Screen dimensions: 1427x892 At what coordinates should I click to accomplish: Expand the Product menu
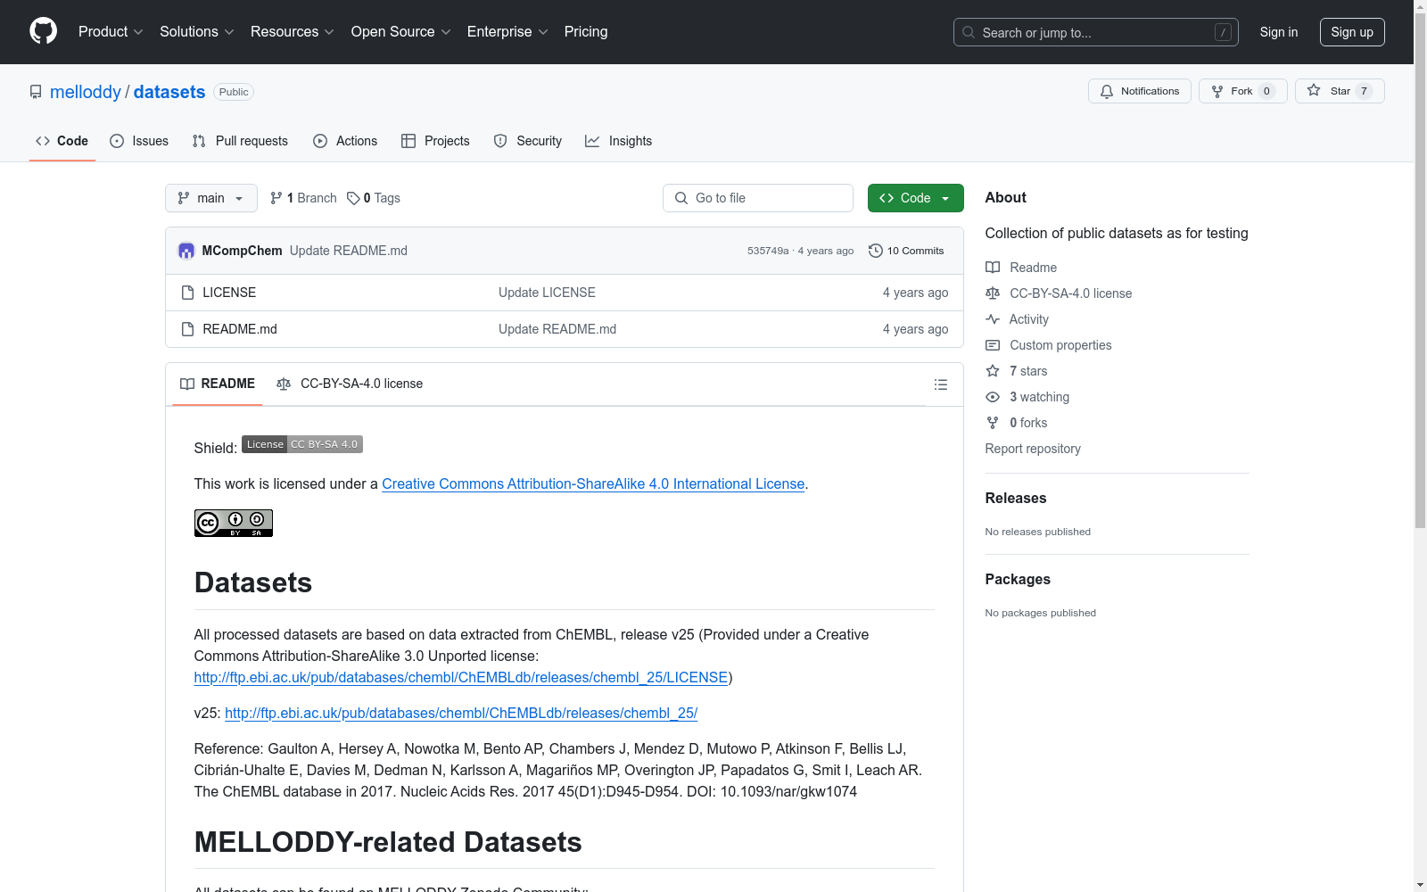111,32
